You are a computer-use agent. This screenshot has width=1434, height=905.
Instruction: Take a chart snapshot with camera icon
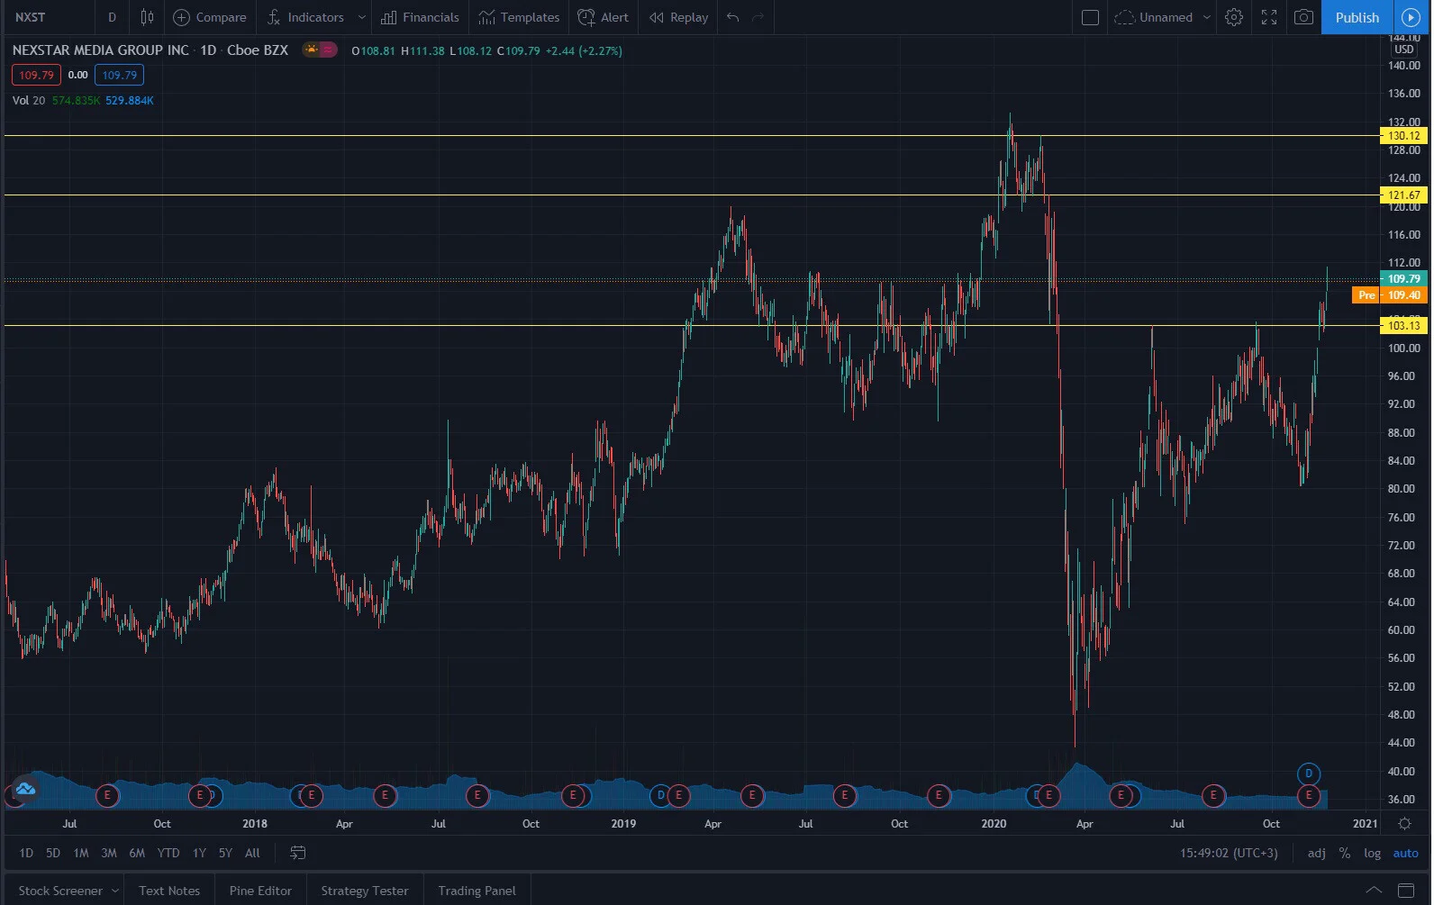pyautogui.click(x=1303, y=17)
